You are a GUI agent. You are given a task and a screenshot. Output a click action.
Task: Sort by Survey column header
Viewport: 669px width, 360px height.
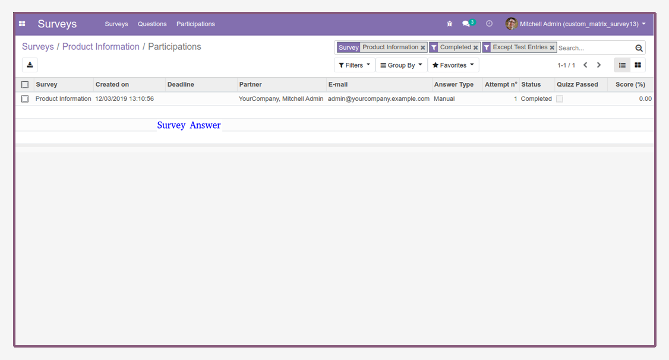pyautogui.click(x=64, y=84)
